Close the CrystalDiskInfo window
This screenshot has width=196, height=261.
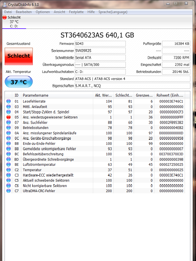[x=186, y=3]
